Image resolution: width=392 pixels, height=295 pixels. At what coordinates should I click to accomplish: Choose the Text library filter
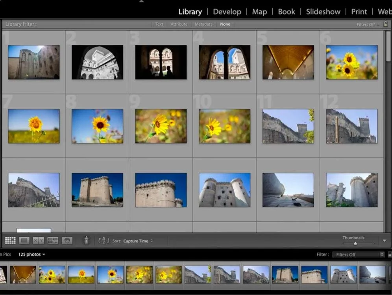(x=159, y=24)
